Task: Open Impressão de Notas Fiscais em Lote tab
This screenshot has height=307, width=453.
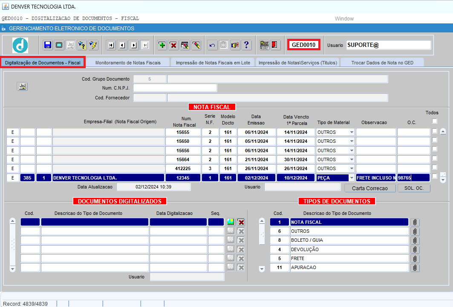Action: coord(213,63)
